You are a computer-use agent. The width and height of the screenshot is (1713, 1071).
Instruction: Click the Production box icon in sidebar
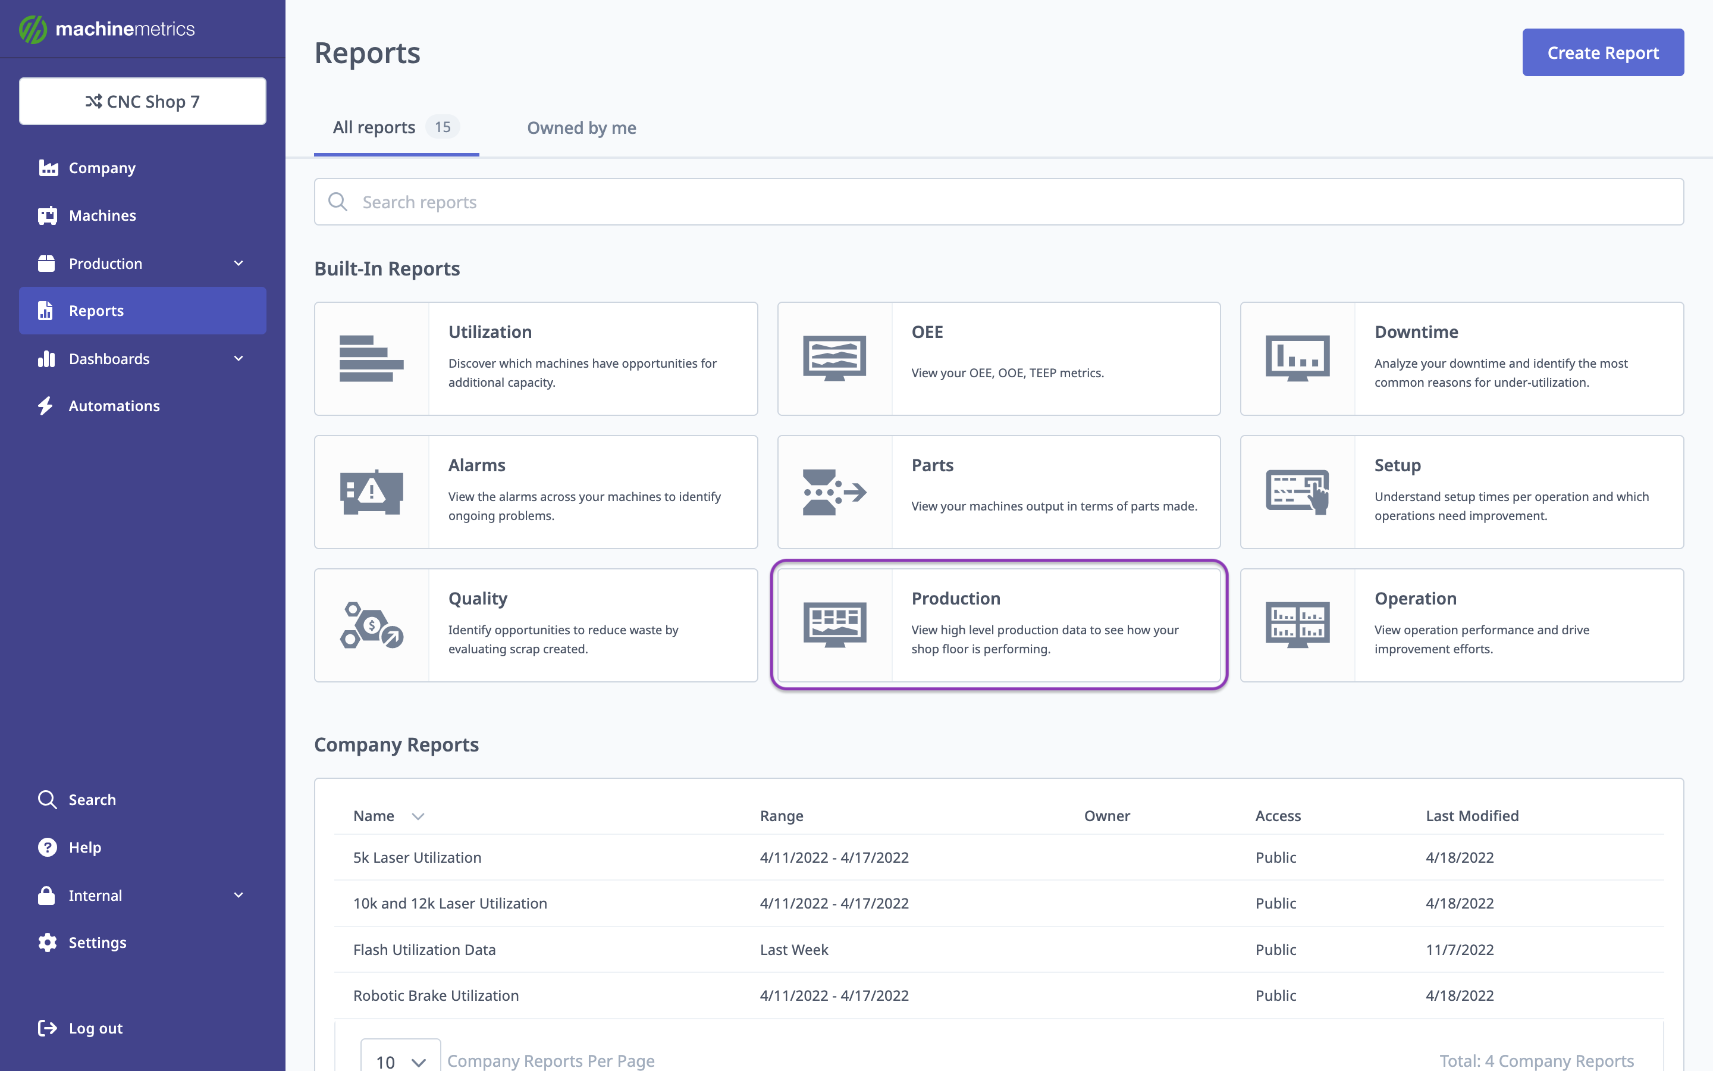point(47,264)
